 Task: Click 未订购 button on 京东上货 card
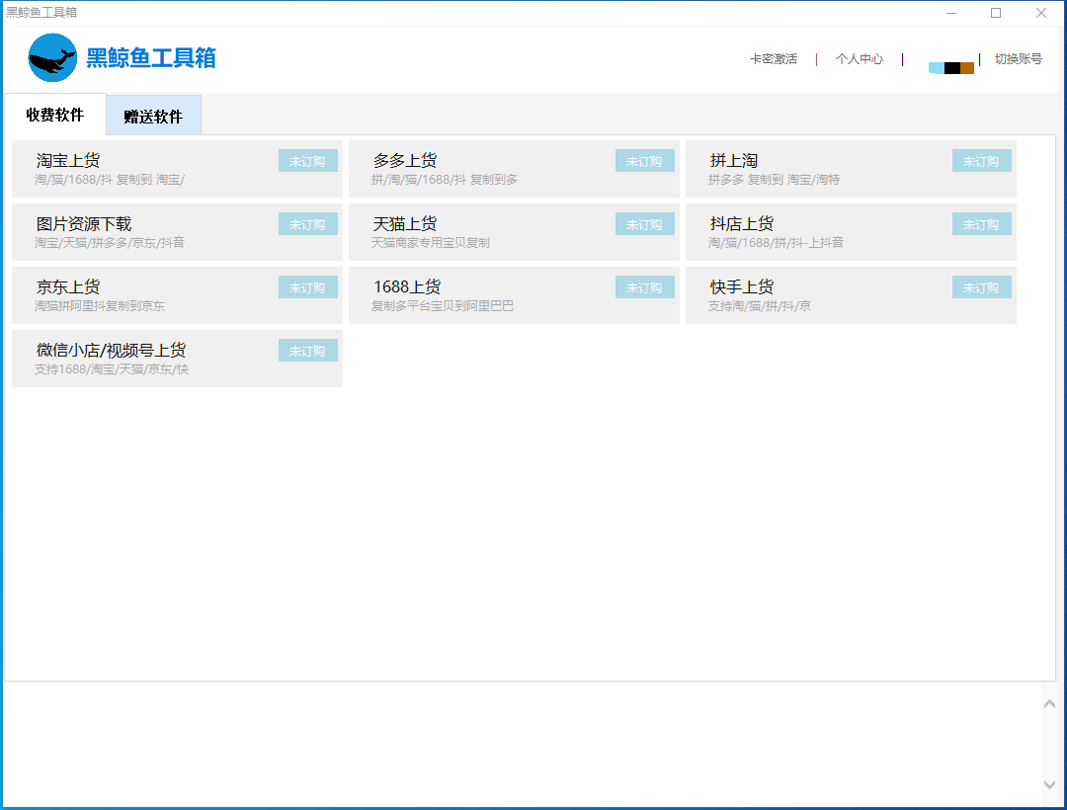307,286
